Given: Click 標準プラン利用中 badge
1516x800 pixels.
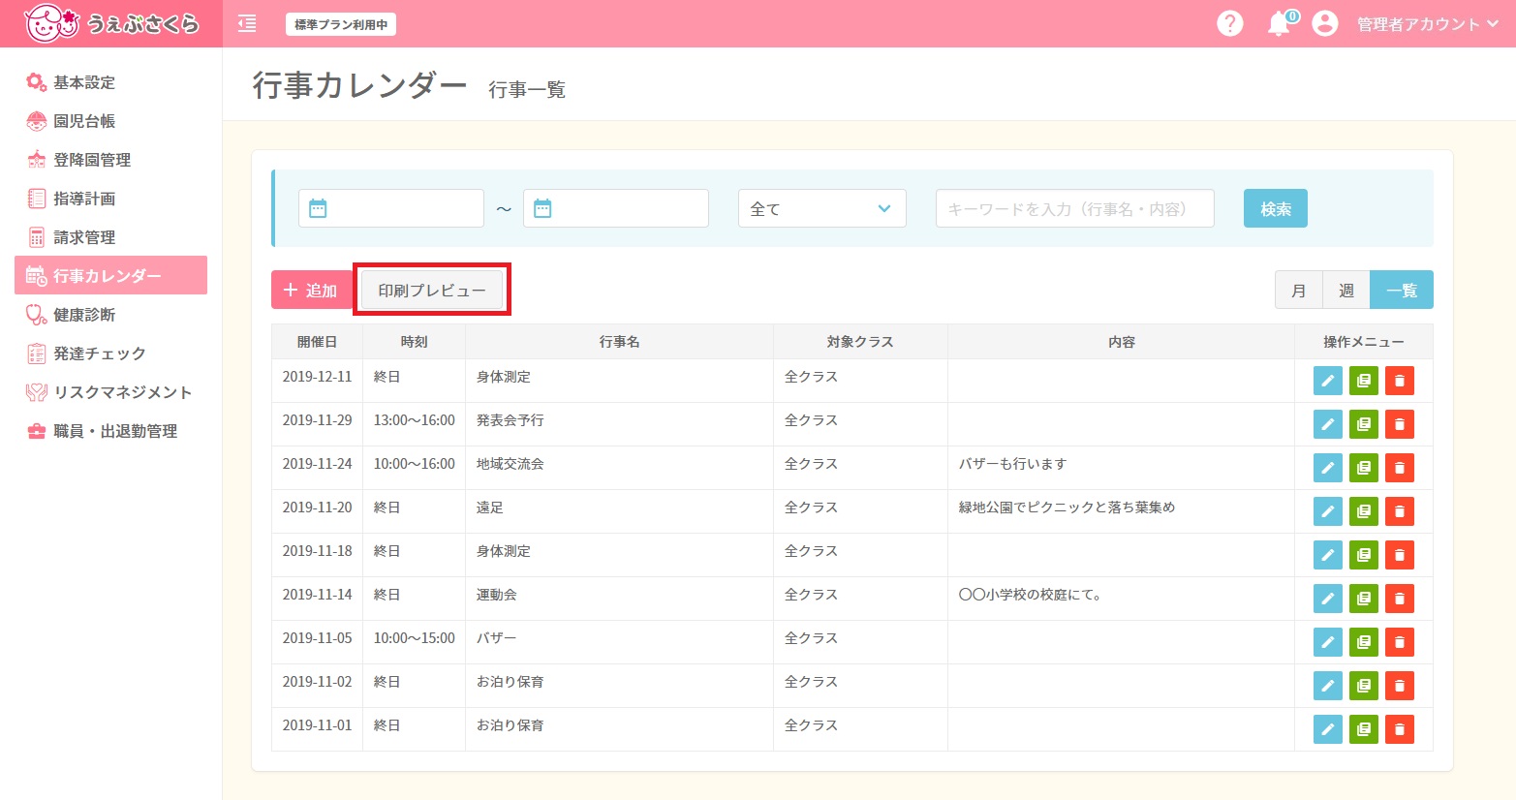Looking at the screenshot, I should click(x=341, y=24).
